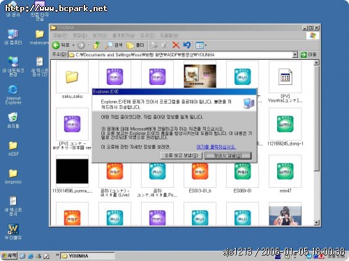Click the Forward arrow toolbar button
349x261 pixels.
[81, 45]
